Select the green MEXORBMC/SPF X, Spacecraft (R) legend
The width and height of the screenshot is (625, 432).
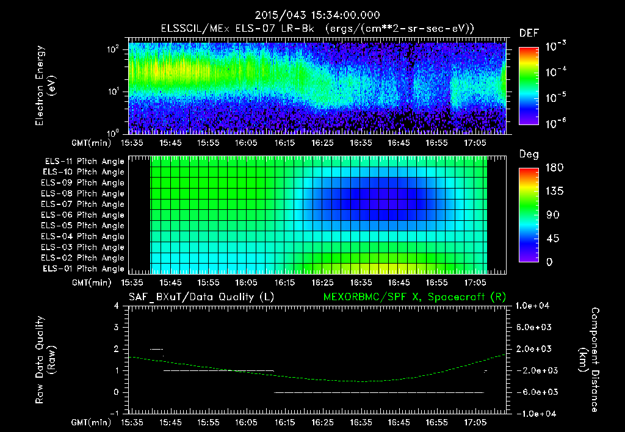tap(414, 297)
